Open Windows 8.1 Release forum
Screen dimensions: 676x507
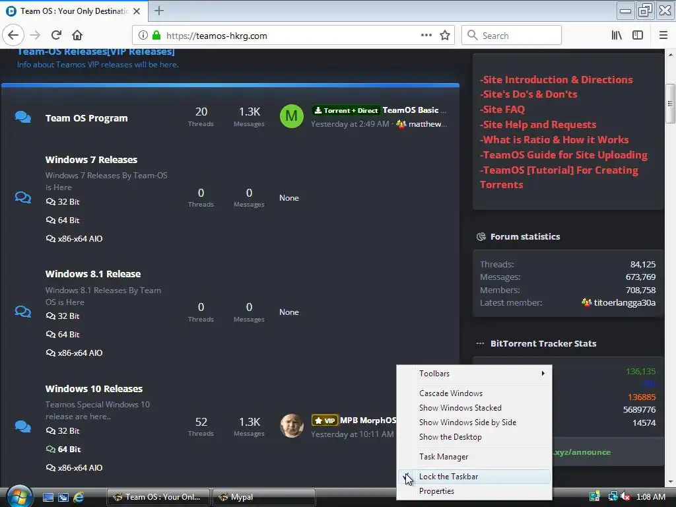pyautogui.click(x=93, y=274)
